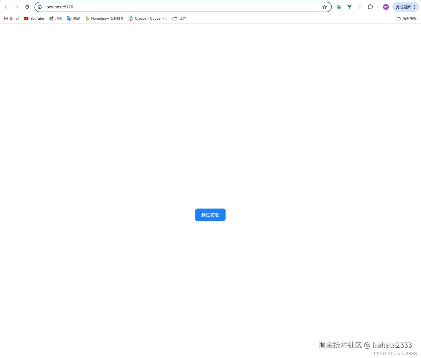The height and width of the screenshot is (358, 421).
Task: Open the Claude - Codeer bookmark
Action: coord(148,18)
